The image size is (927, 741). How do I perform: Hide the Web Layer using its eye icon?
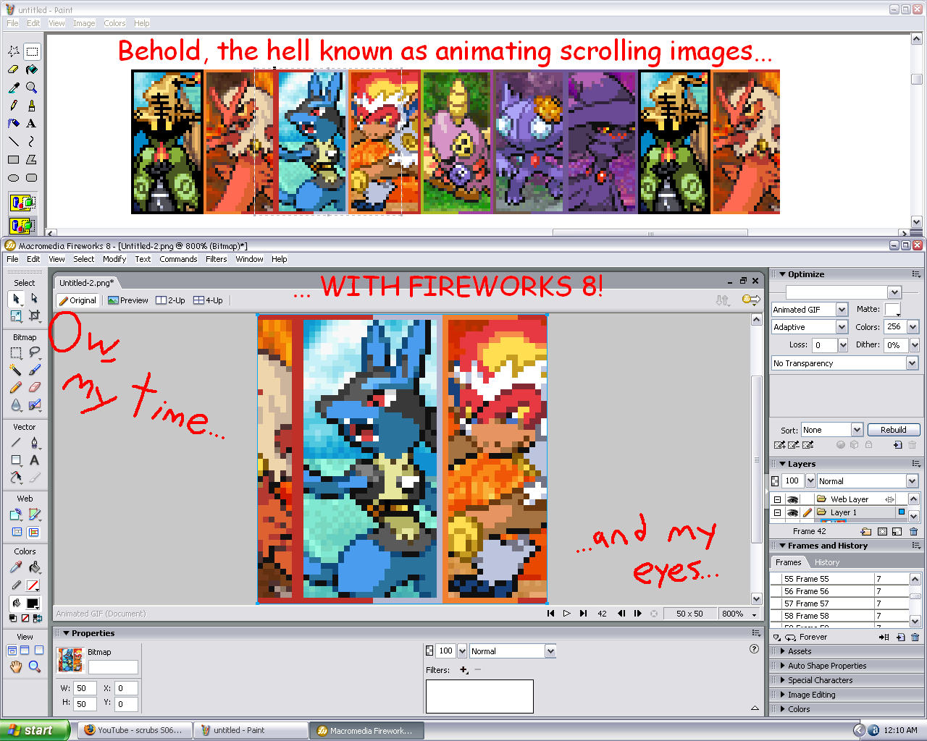(x=792, y=499)
